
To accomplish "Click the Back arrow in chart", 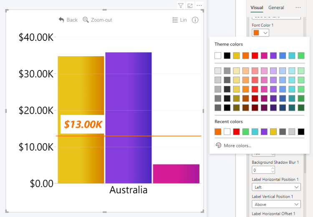I will pos(62,20).
